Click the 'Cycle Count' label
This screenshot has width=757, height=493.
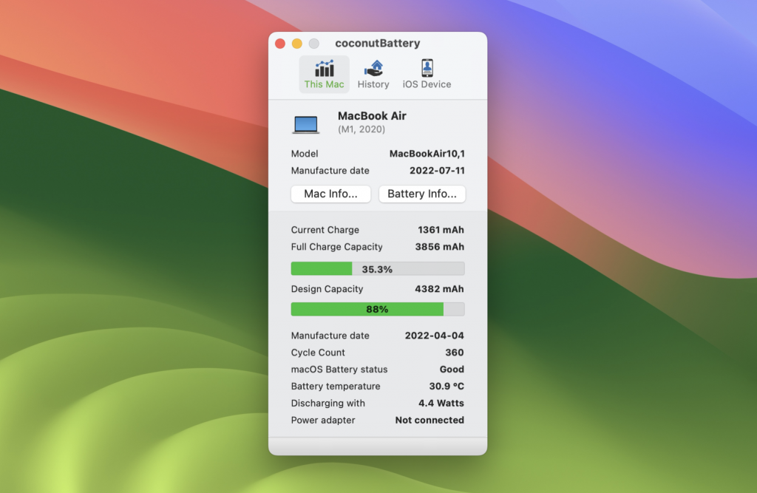click(318, 353)
